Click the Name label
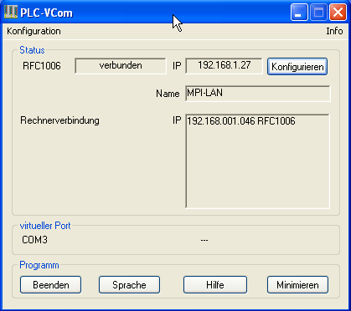 [x=168, y=94]
